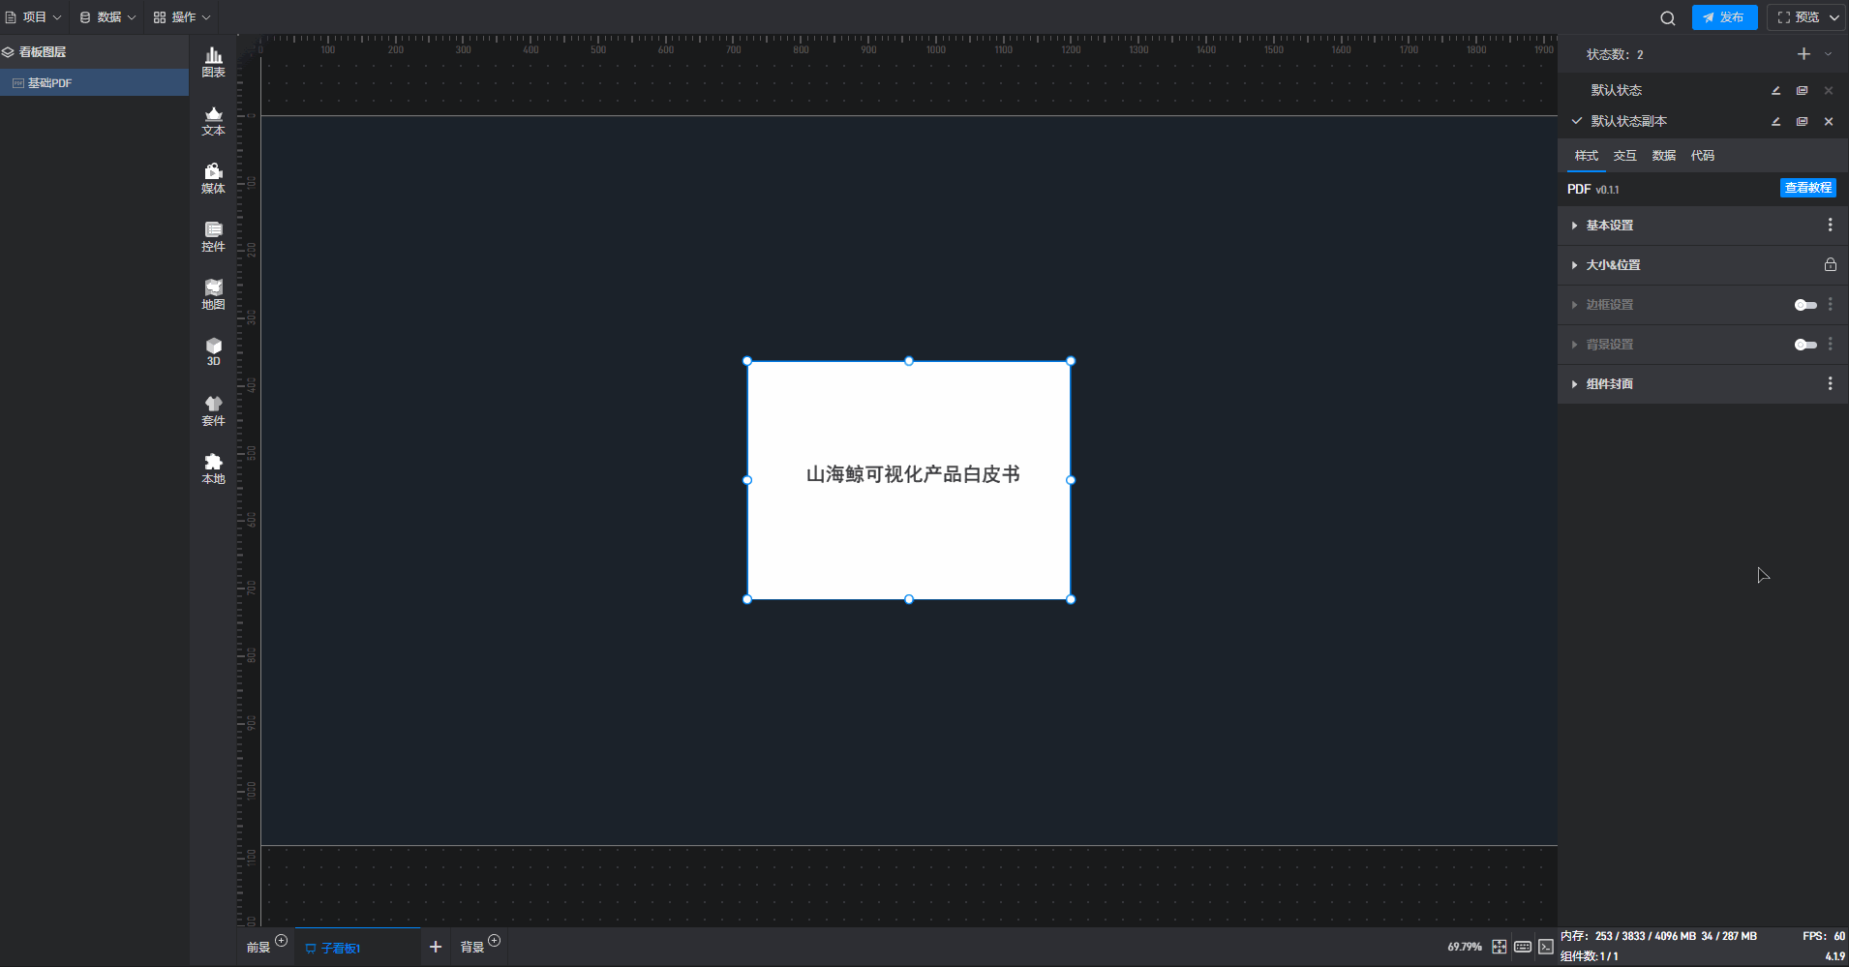Select the 基础PDF layer

click(x=95, y=83)
